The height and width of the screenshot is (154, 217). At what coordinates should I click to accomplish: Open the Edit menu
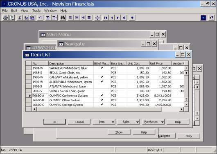[14, 11]
